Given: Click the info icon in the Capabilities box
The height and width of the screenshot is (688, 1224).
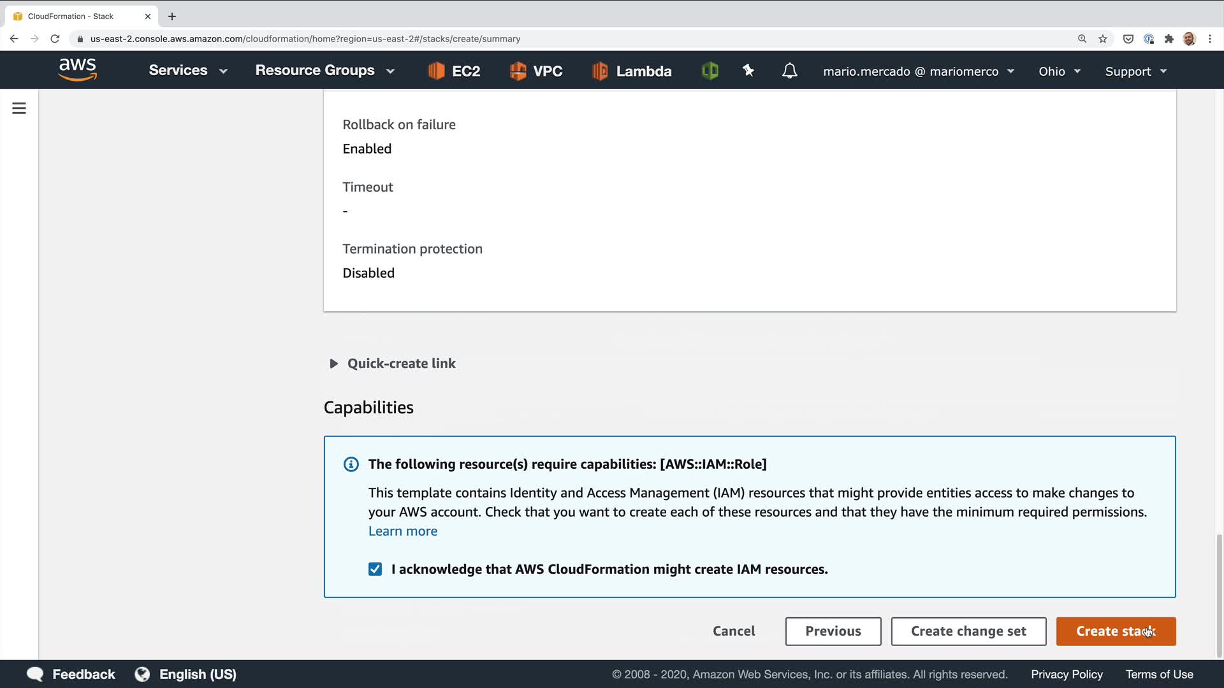Looking at the screenshot, I should tap(351, 464).
